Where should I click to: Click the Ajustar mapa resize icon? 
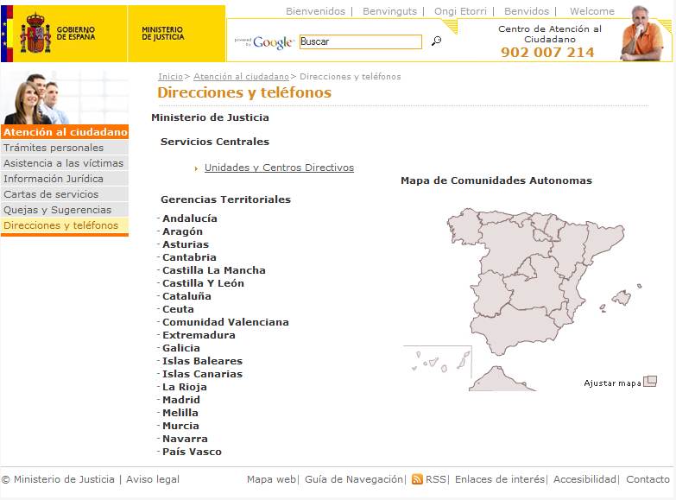point(650,381)
